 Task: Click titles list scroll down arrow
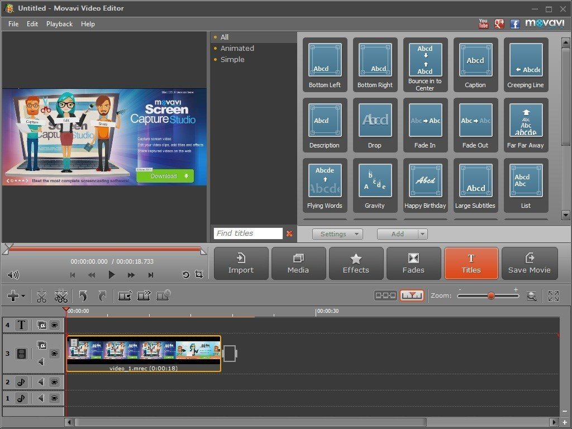[x=566, y=215]
